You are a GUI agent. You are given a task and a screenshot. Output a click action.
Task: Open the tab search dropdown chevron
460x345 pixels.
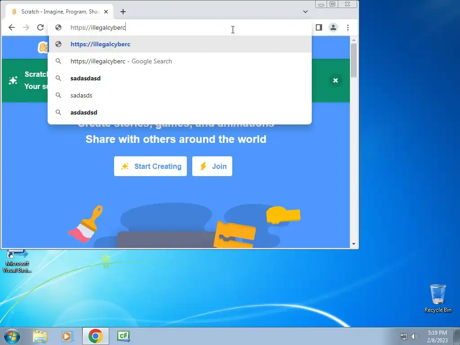pos(305,12)
